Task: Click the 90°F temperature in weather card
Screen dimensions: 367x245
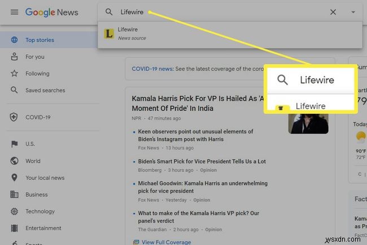Action: click(361, 151)
